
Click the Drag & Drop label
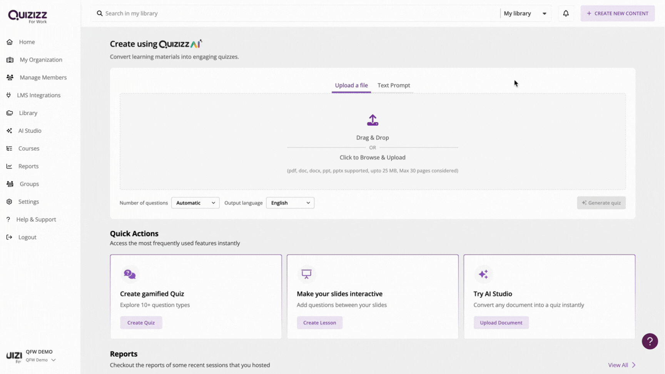(373, 138)
